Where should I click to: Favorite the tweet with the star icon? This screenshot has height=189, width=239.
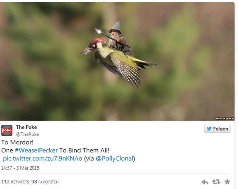(227, 182)
